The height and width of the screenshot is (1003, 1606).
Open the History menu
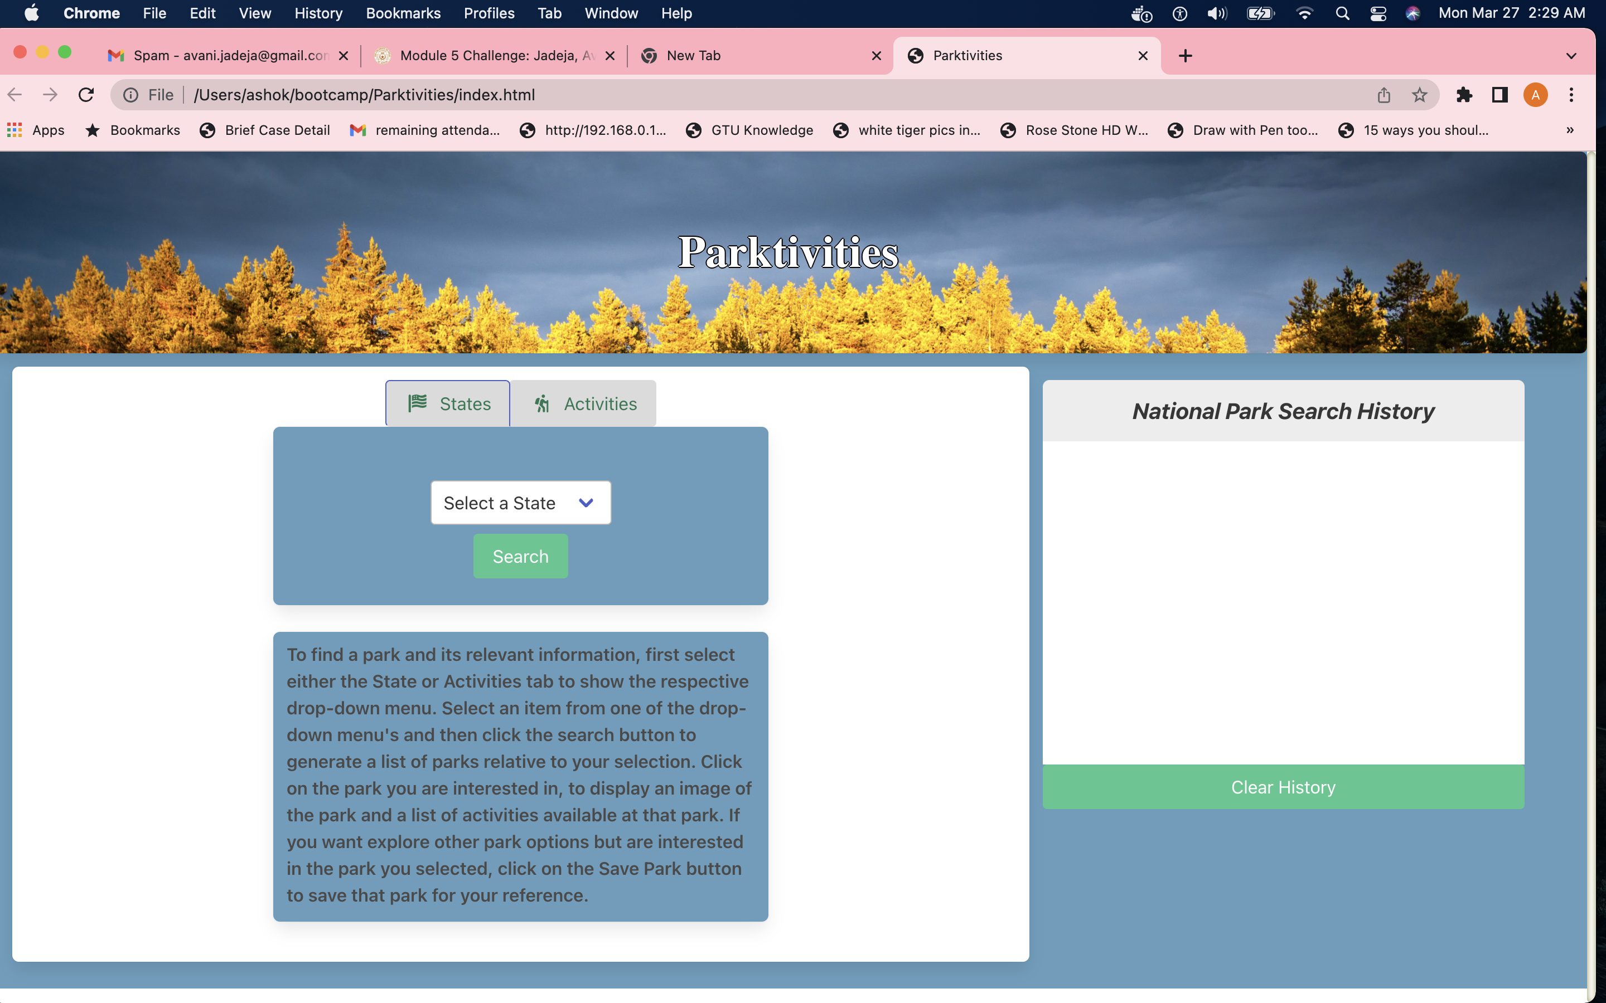318,13
